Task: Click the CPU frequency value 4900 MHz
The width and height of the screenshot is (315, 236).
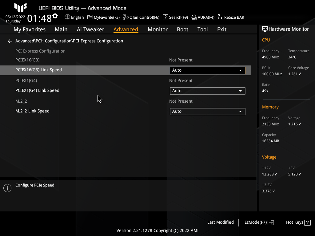Action: (x=270, y=57)
